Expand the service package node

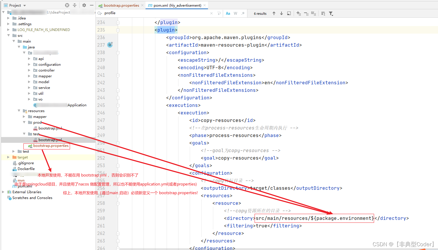coord(29,87)
